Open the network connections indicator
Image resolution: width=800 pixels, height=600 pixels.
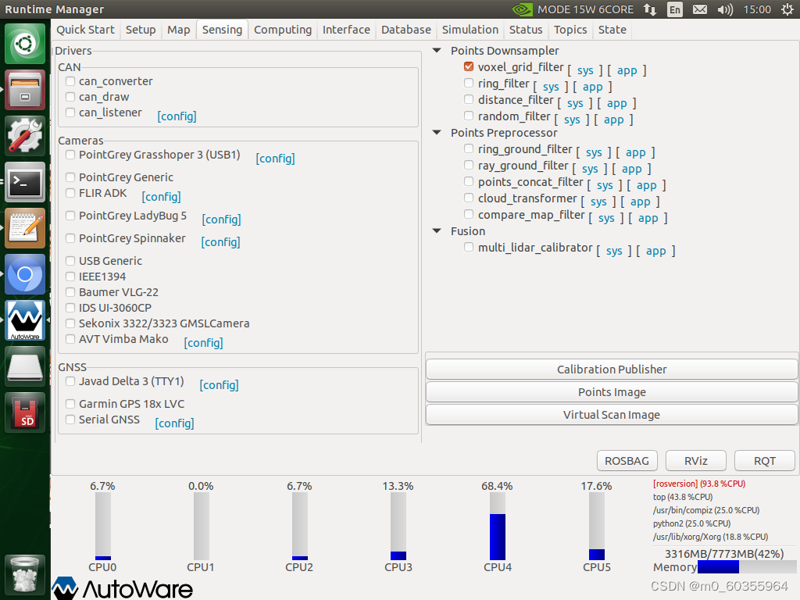click(650, 9)
